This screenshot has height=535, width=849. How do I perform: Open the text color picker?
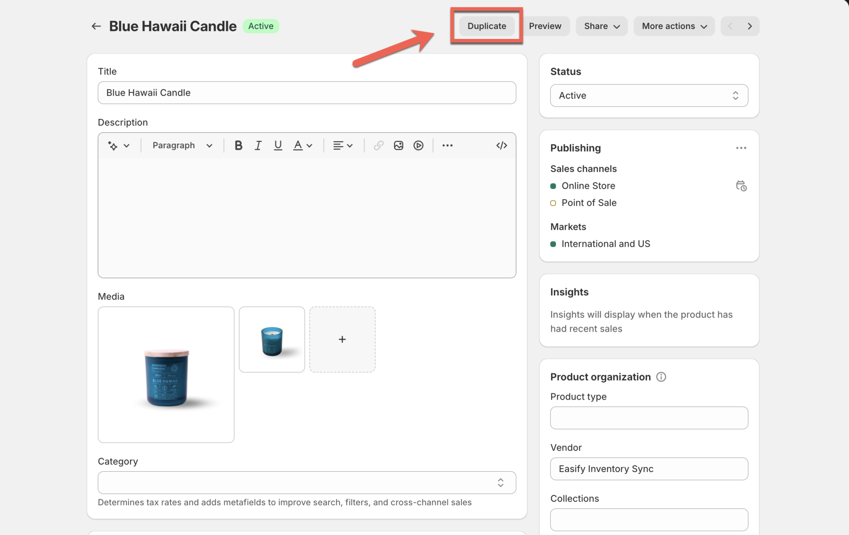303,145
